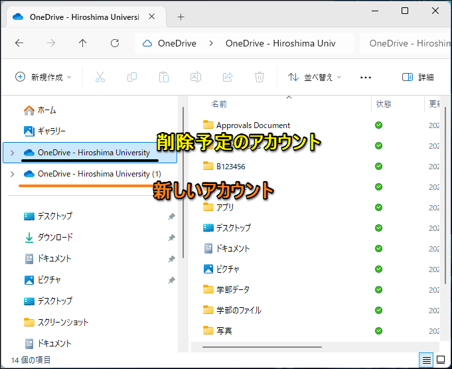Close the OneDrive - Hiroshima tab
This screenshot has width=452, height=369.
(x=151, y=17)
